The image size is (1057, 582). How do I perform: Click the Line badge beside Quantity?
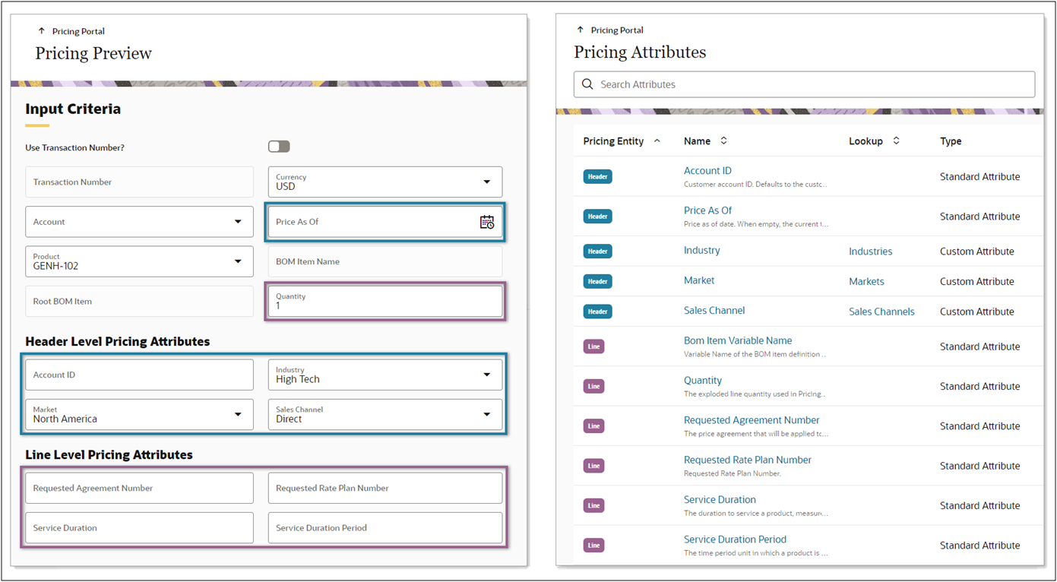(x=593, y=386)
